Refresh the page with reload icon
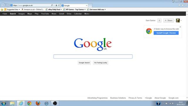 [59, 5]
